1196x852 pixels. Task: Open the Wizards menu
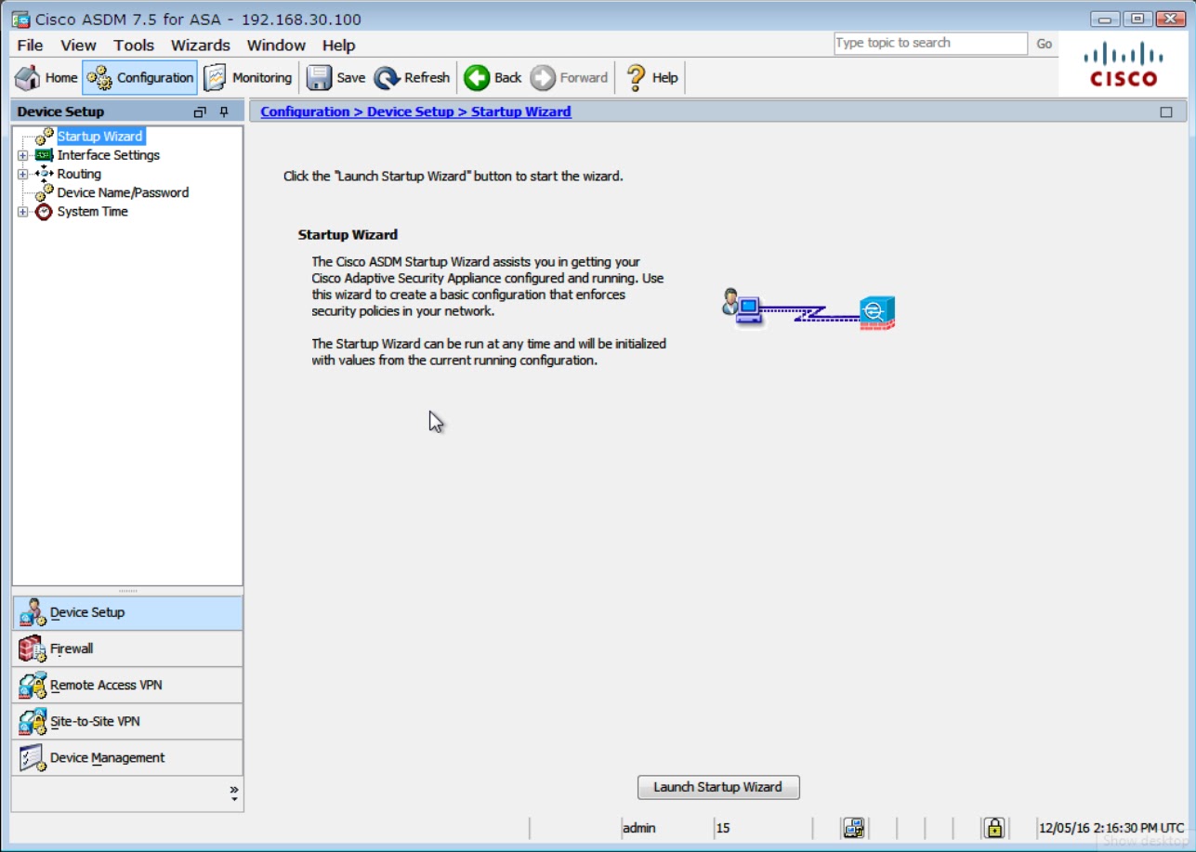[x=201, y=46]
